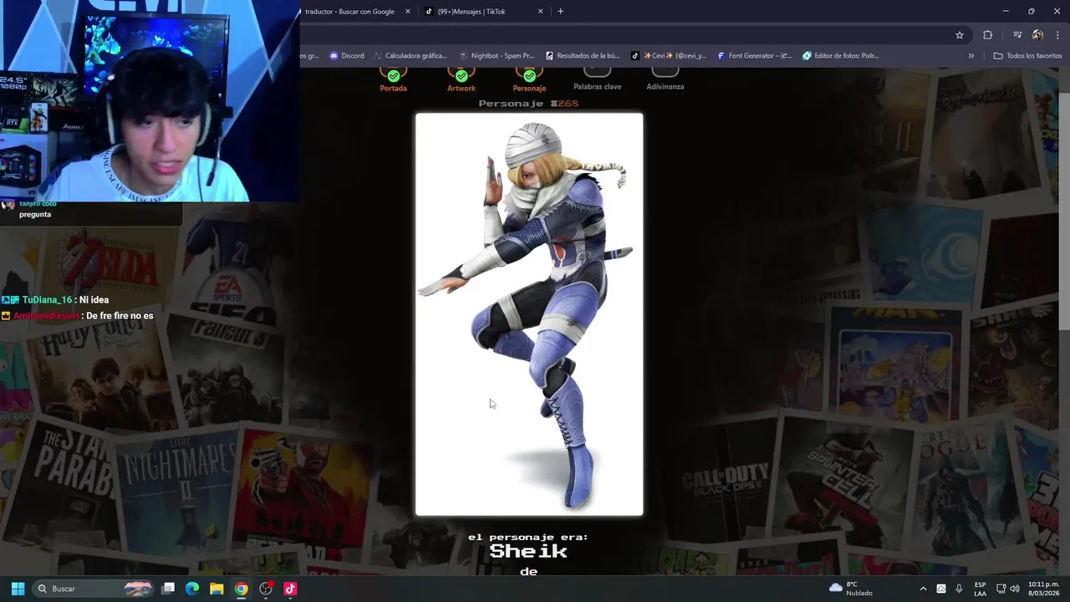Open the Discord bookmark

[346, 56]
